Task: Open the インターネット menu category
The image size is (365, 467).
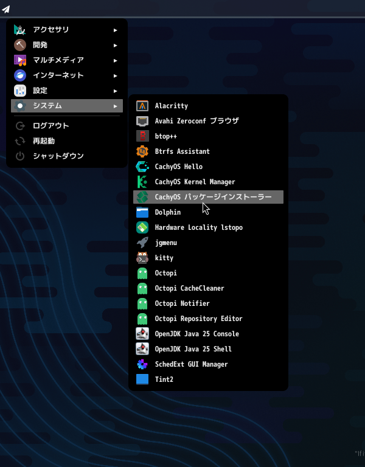Action: [67, 75]
